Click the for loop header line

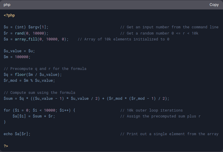(x=39, y=110)
